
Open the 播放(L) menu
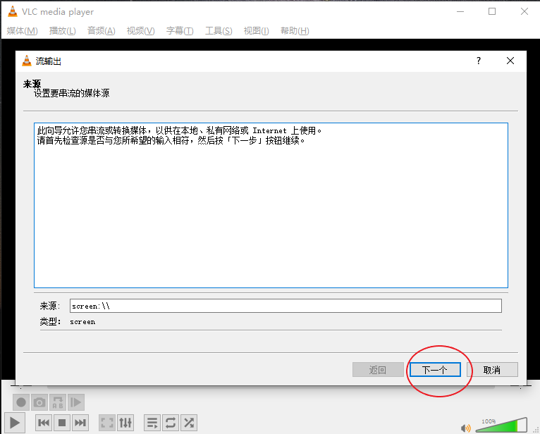[62, 30]
